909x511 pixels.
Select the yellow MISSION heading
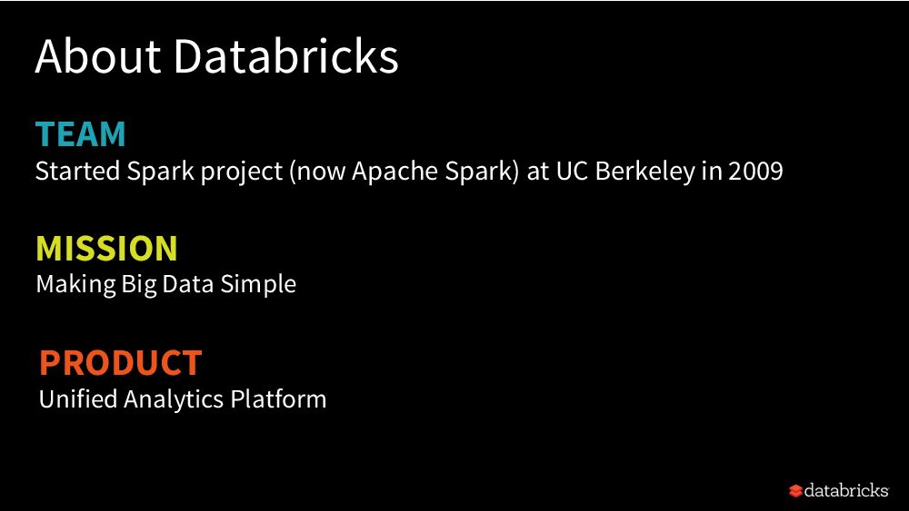coord(106,249)
